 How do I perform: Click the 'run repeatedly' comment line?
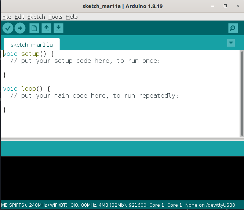[94, 96]
